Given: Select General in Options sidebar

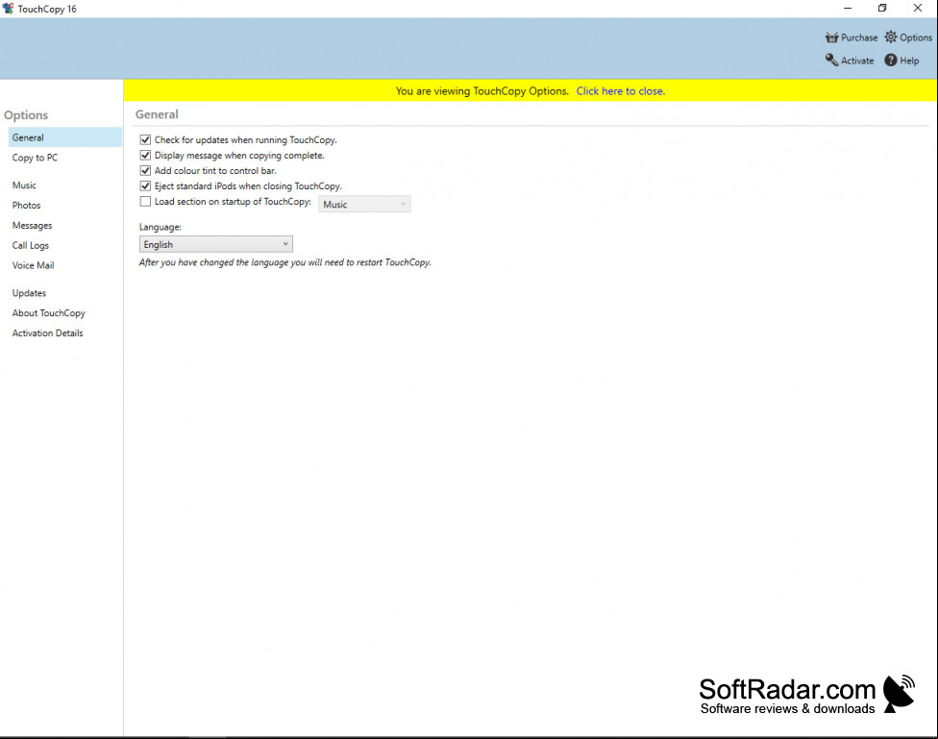Looking at the screenshot, I should [x=65, y=137].
